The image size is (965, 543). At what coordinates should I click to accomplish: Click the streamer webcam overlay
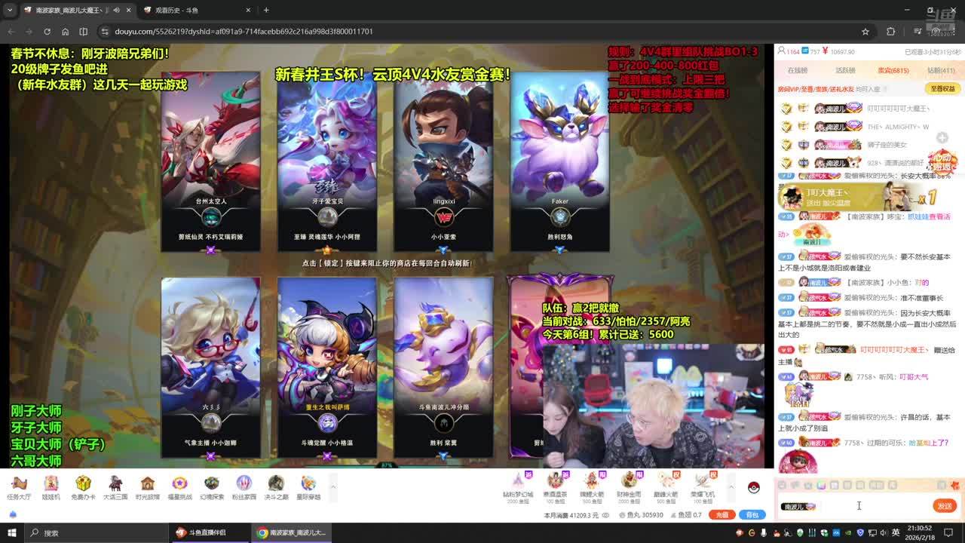tap(653, 406)
